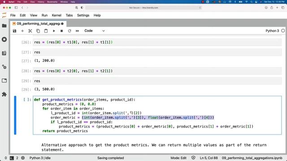
Task: Click the input cell 29 containing res
Action: [x=157, y=81]
